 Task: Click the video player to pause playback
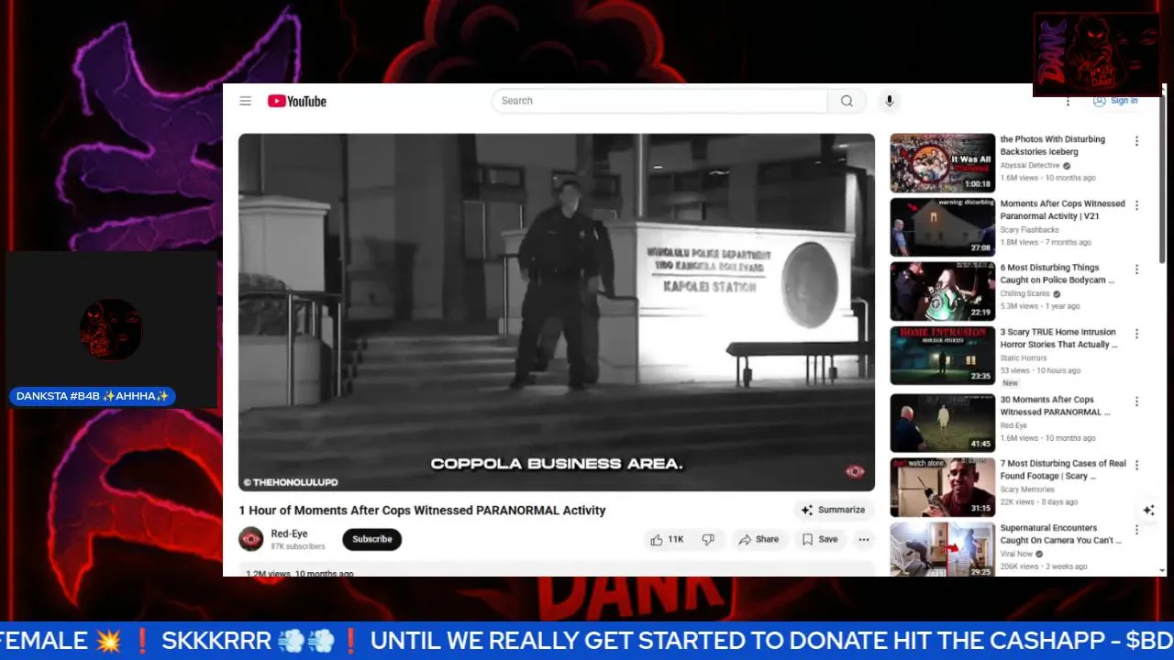coord(557,312)
